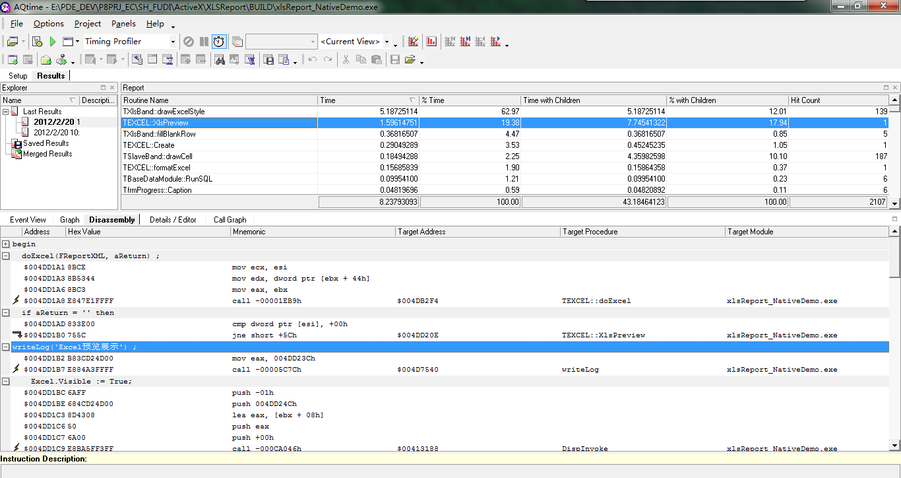Image resolution: width=901 pixels, height=478 pixels.
Task: Switch to the Call Graph tab
Action: tap(230, 220)
